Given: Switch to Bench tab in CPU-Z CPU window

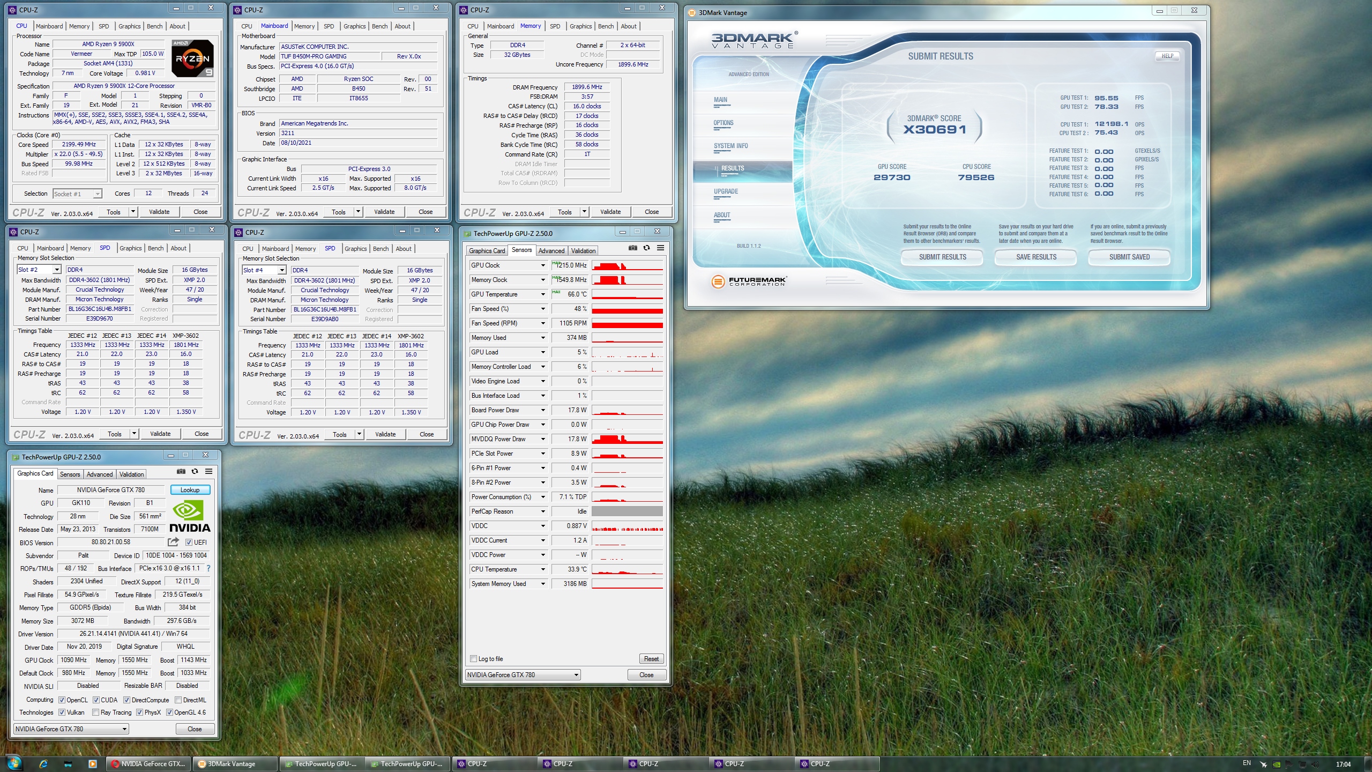Looking at the screenshot, I should 154,26.
